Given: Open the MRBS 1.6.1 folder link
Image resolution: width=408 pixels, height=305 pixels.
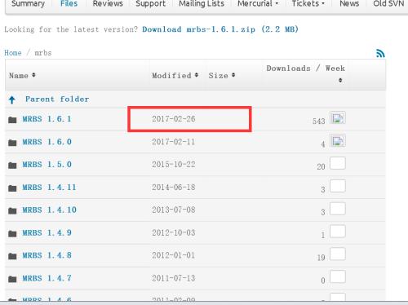Looking at the screenshot, I should click(x=47, y=119).
